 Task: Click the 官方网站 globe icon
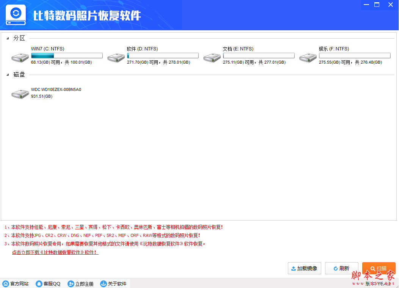[x=6, y=283]
